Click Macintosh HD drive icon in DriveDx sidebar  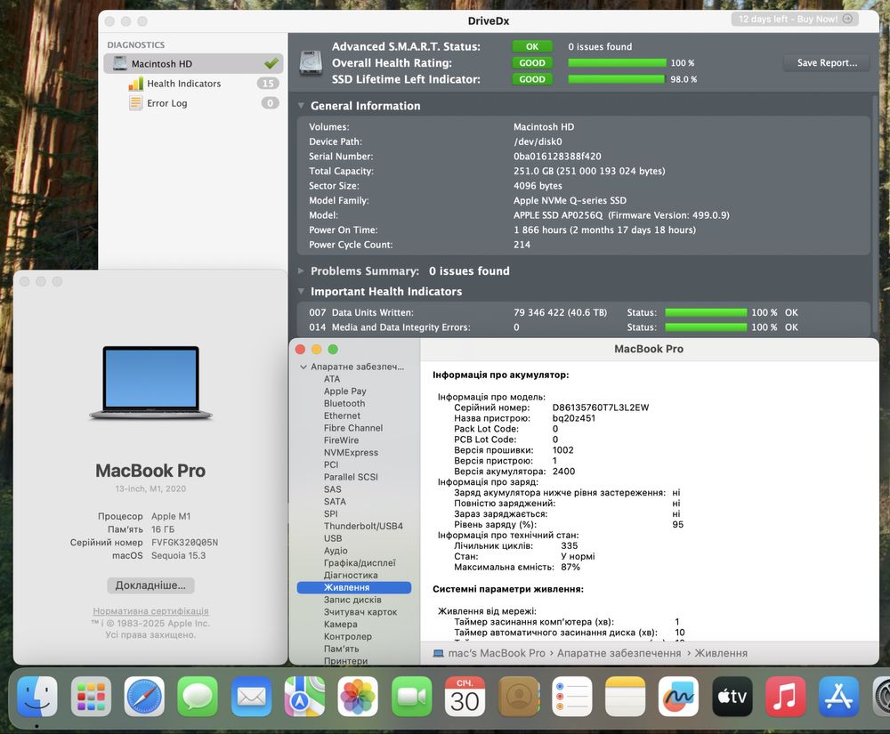click(x=120, y=63)
